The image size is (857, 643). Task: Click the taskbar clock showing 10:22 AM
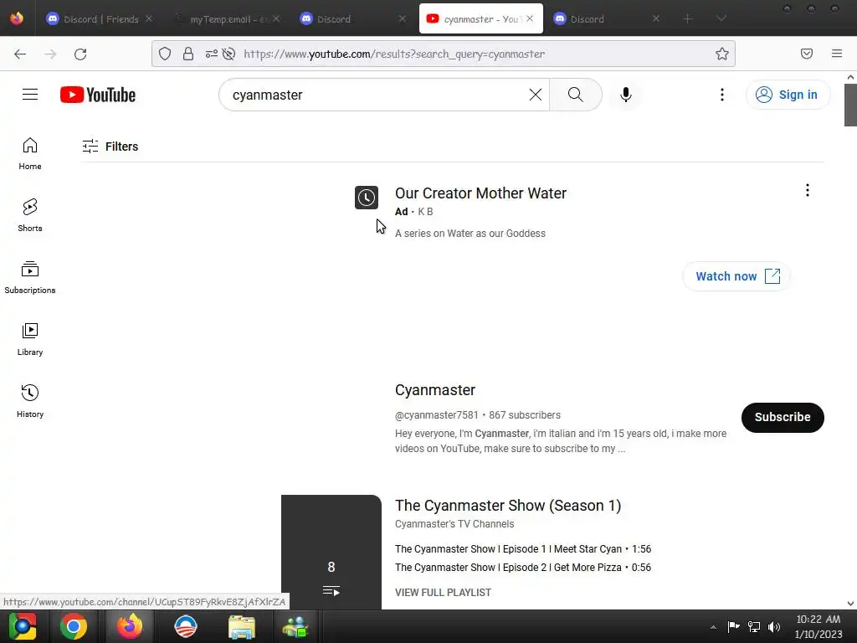[x=819, y=626]
